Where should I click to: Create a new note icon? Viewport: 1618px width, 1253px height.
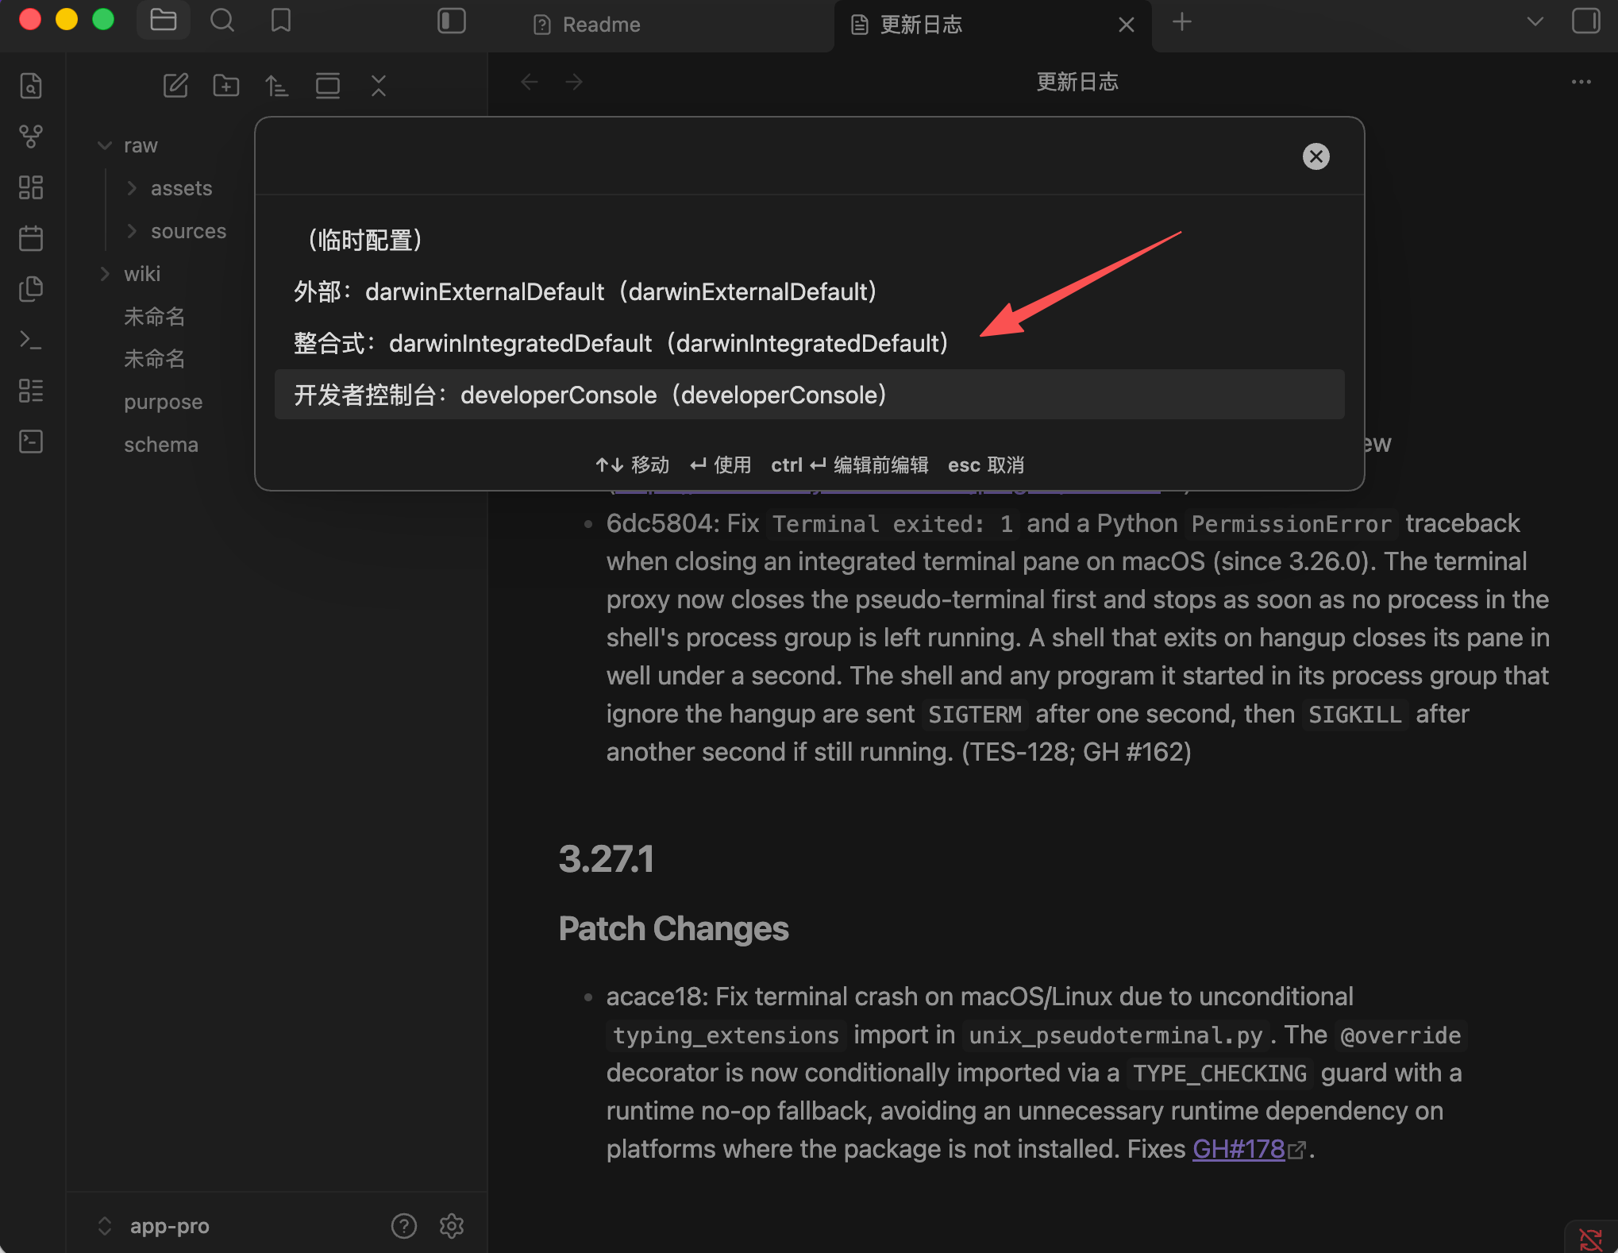pos(175,85)
